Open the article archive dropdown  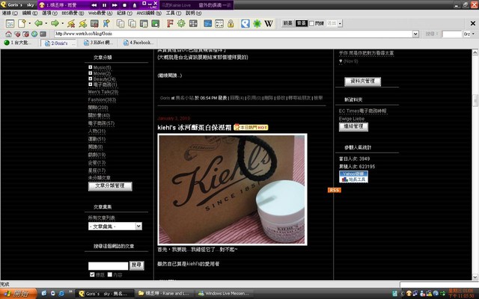point(115,226)
